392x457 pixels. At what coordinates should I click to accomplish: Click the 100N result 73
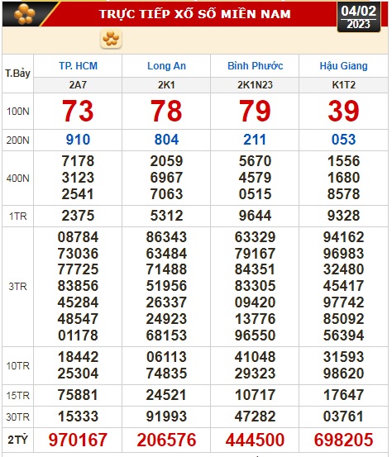click(78, 111)
